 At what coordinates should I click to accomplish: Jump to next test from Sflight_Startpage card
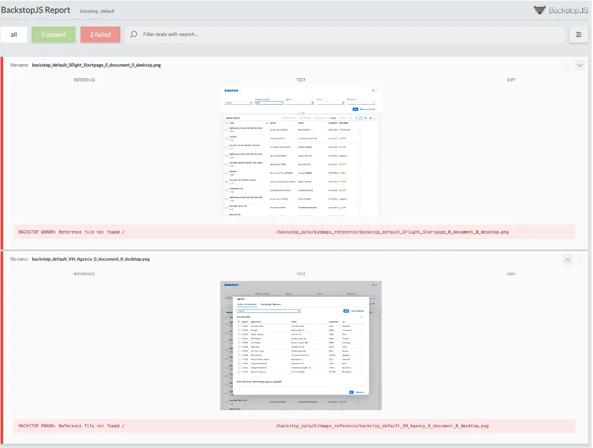pyautogui.click(x=580, y=65)
